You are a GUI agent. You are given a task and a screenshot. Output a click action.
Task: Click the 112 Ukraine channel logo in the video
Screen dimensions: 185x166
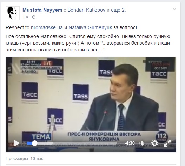pyautogui.click(x=161, y=136)
